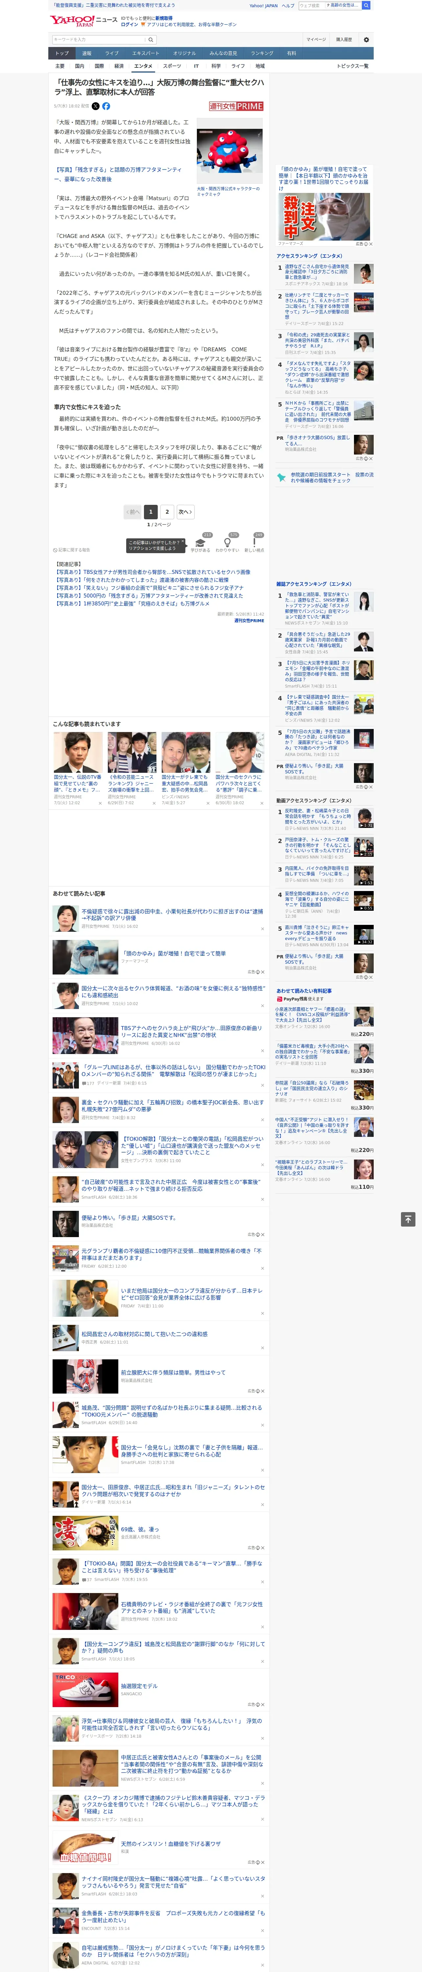The height and width of the screenshot is (1972, 422).
Task: Open the エキスパート navigation tab
Action: click(146, 54)
